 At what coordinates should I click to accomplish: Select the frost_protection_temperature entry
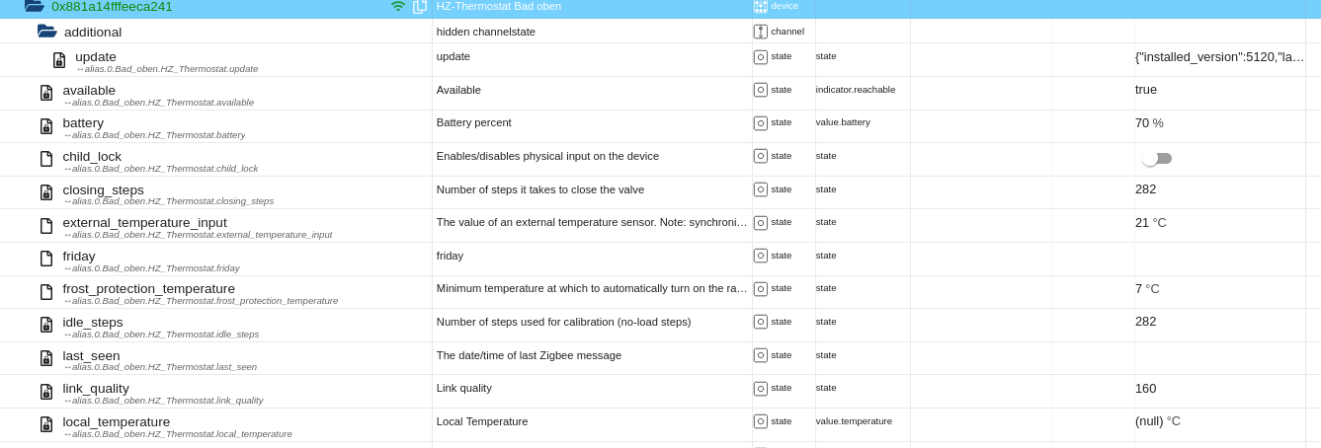[x=148, y=289]
